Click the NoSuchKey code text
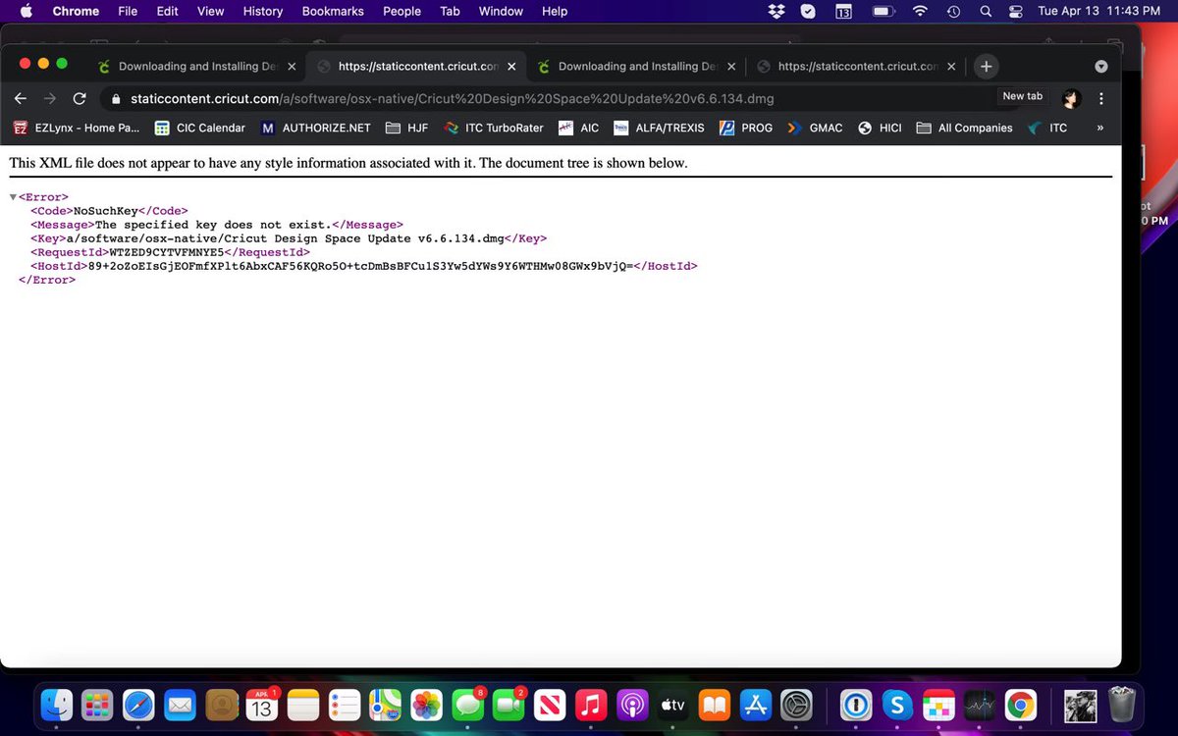The width and height of the screenshot is (1178, 736). click(106, 211)
